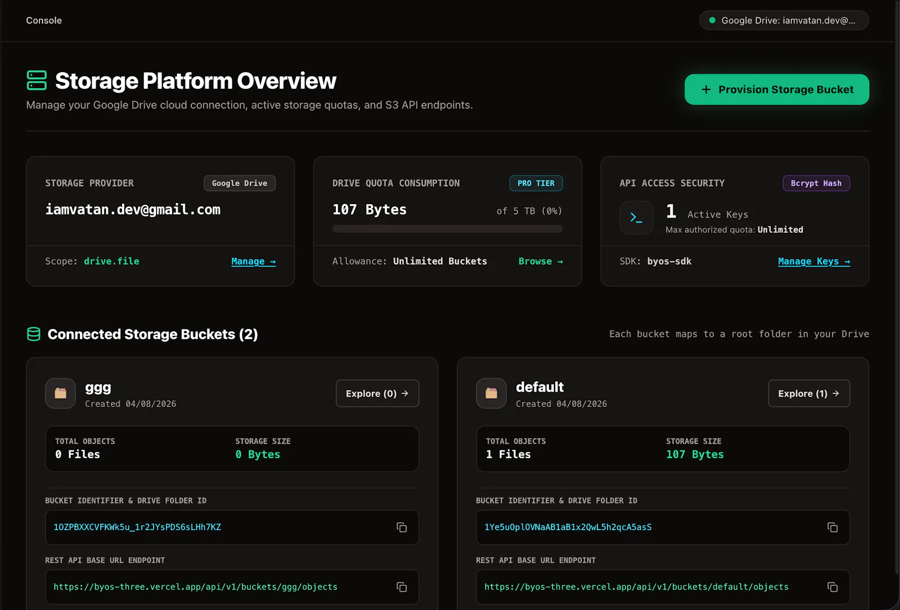This screenshot has width=900, height=610.
Task: Click the default bucket '1 Files' count
Action: point(508,454)
